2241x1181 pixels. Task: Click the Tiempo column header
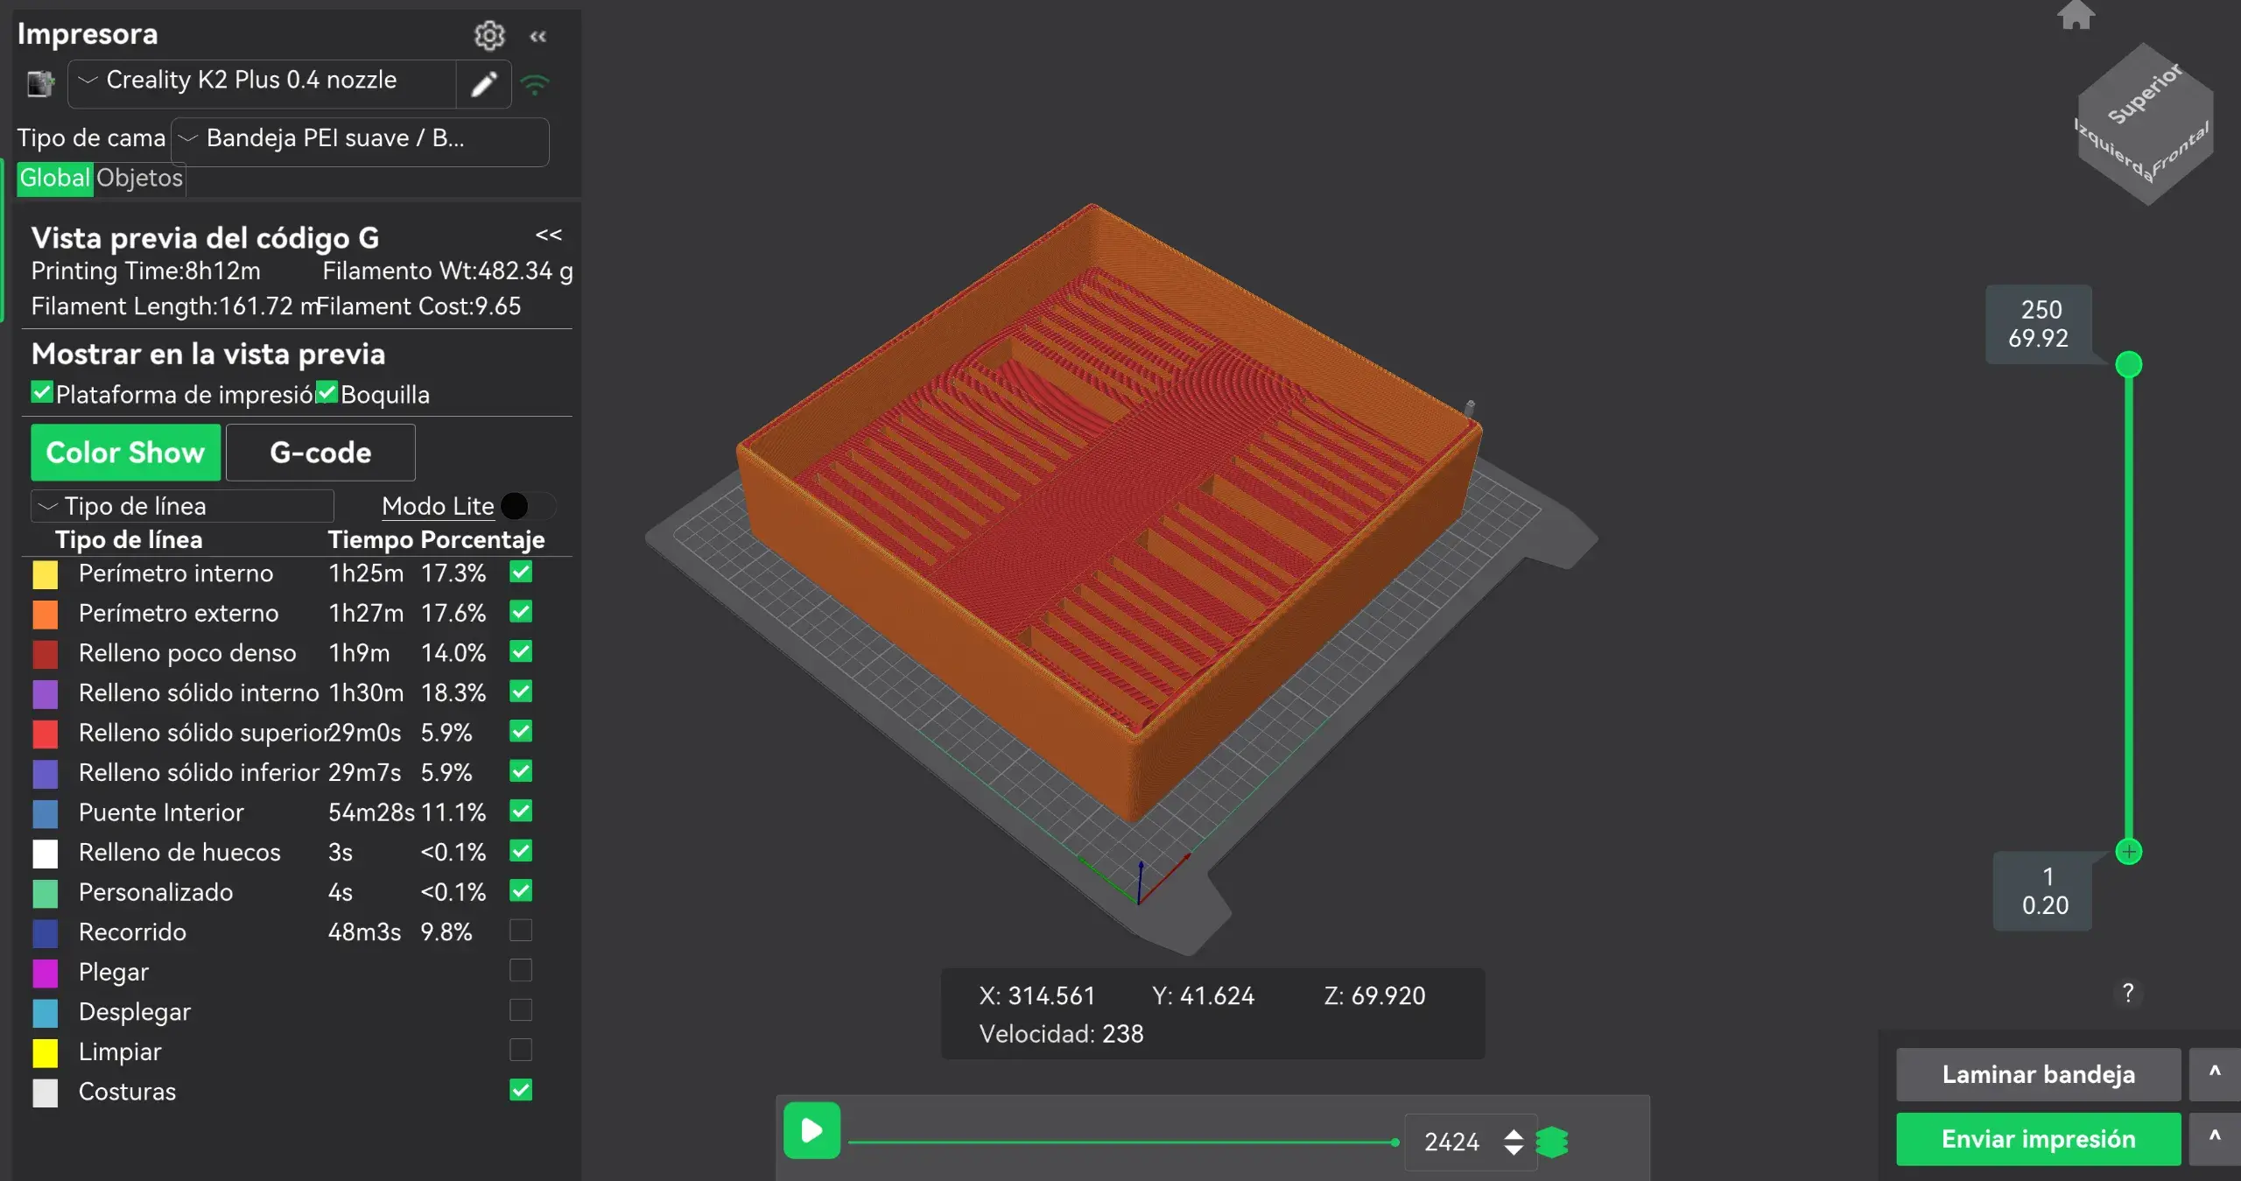(370, 540)
